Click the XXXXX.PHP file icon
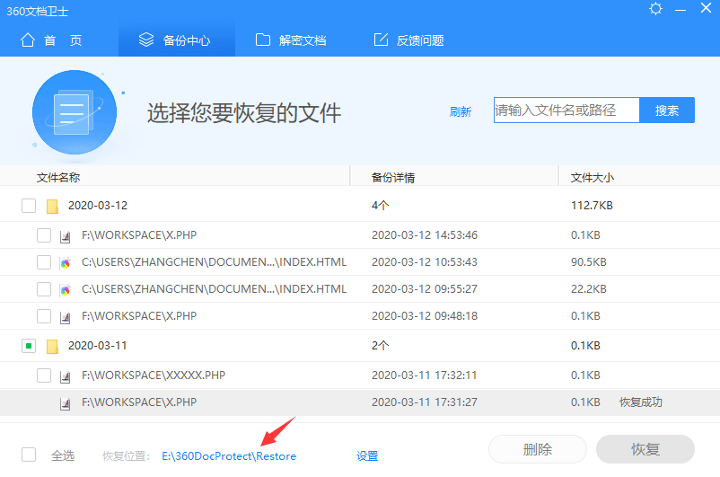Image resolution: width=720 pixels, height=477 pixels. [x=66, y=375]
